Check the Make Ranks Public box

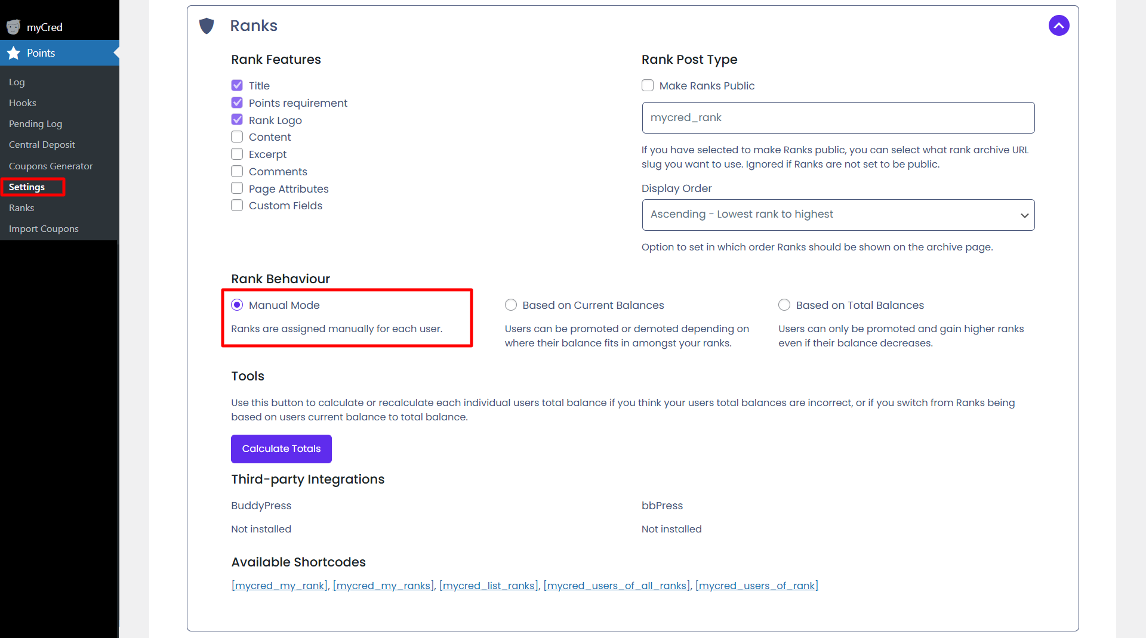[x=648, y=85]
